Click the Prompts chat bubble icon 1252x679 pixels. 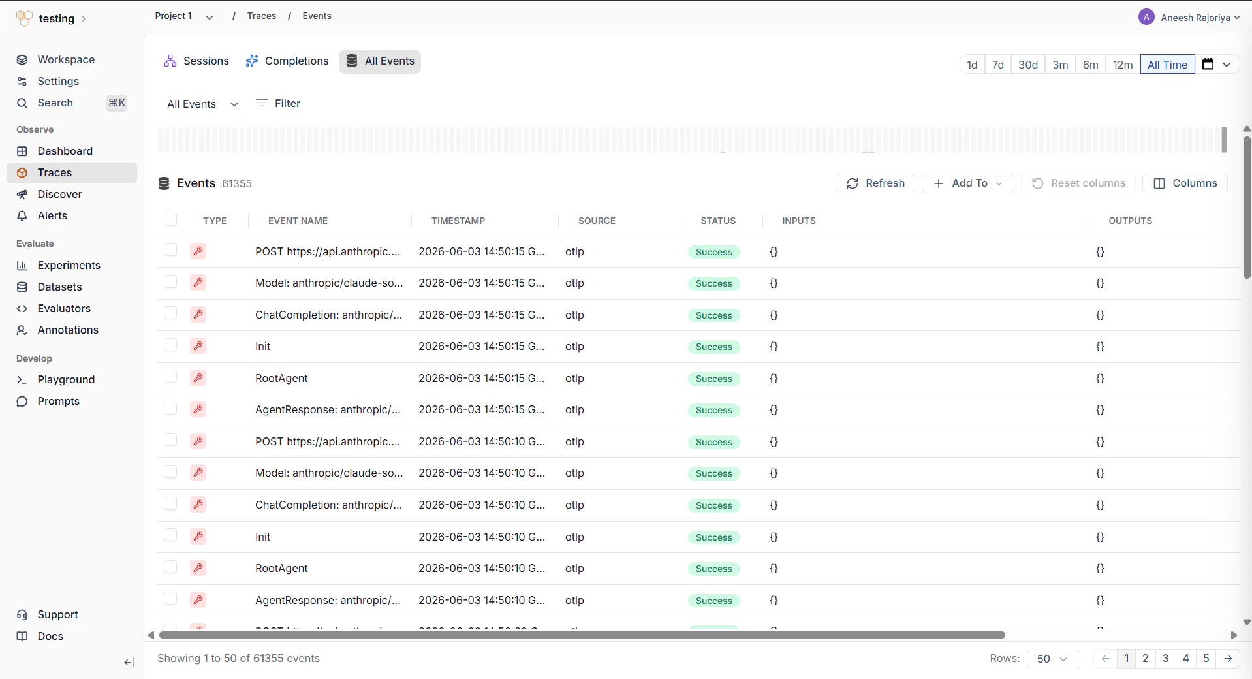pos(22,402)
